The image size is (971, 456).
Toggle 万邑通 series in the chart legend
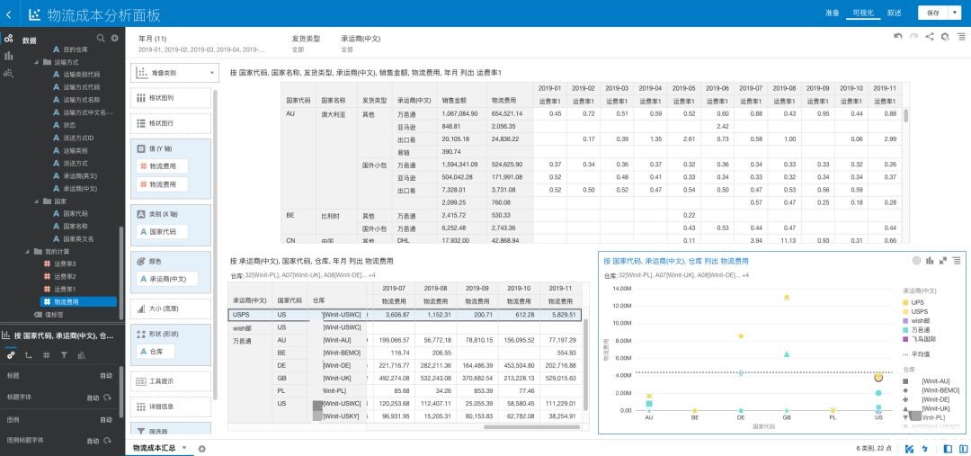pyautogui.click(x=921, y=330)
